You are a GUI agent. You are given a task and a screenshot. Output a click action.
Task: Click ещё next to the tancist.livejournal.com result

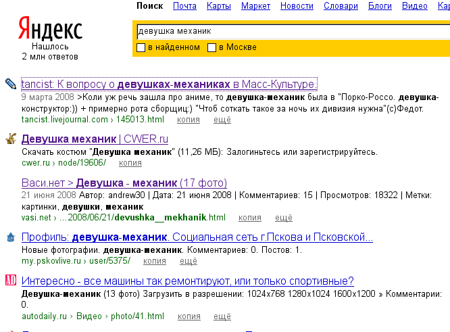click(222, 120)
